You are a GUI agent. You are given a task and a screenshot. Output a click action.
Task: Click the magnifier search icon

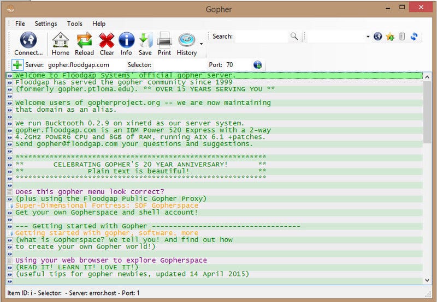click(x=294, y=37)
